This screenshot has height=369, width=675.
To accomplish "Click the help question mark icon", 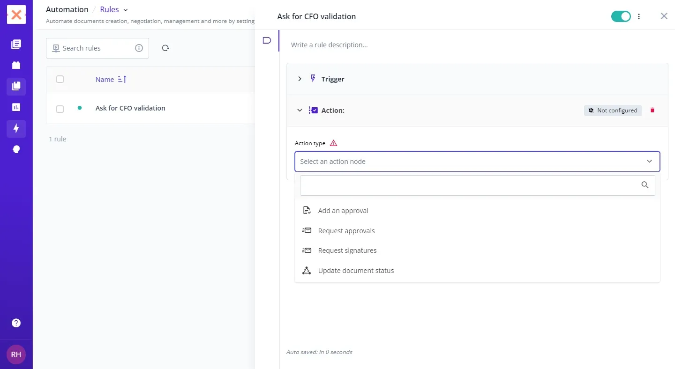I will point(16,323).
